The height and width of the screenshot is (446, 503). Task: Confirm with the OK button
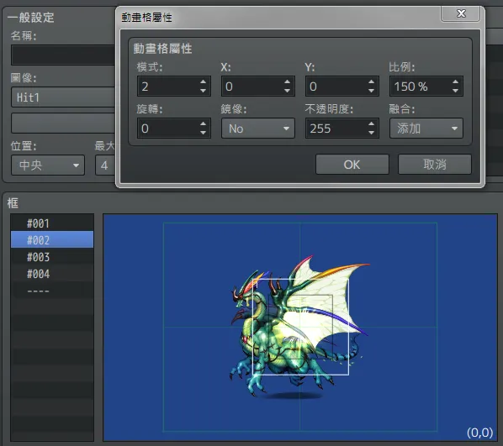352,165
